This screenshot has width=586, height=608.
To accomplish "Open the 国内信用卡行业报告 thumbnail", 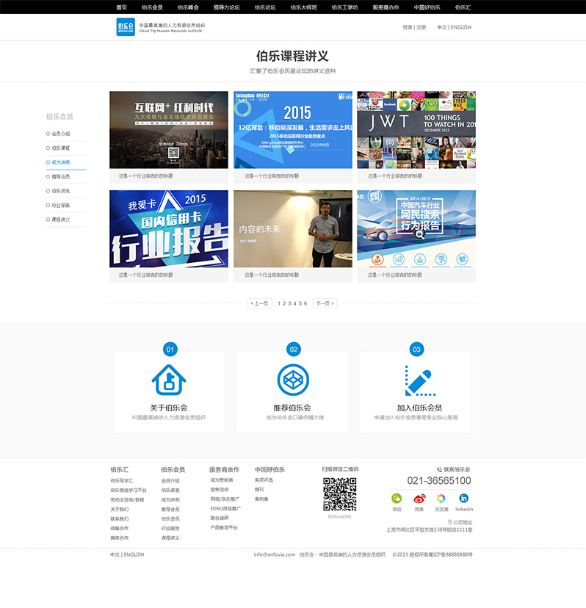I will coord(168,229).
